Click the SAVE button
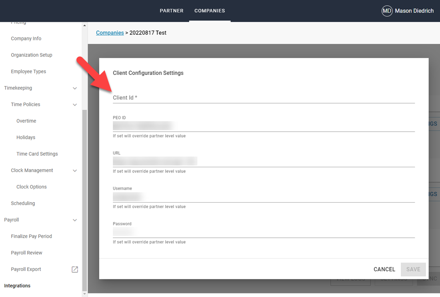The image size is (440, 297). tap(413, 269)
